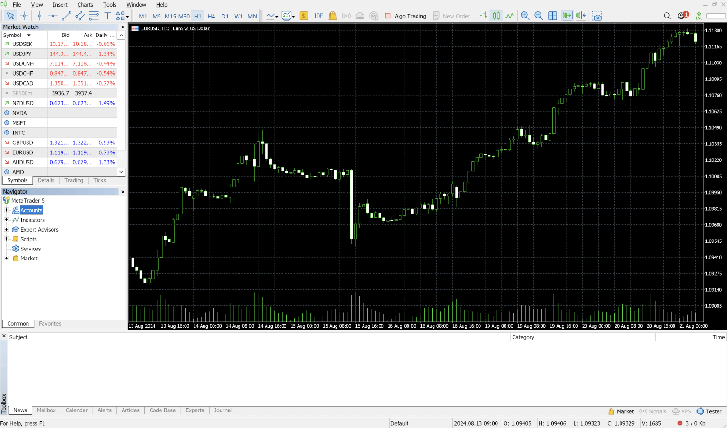The width and height of the screenshot is (727, 428).
Task: Switch chart to M30 timeframe
Action: tap(184, 16)
